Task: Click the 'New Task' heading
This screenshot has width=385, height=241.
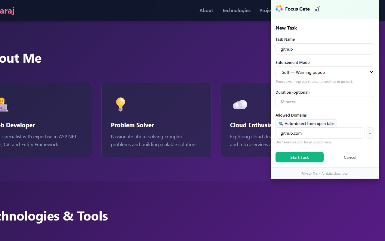Action: pyautogui.click(x=286, y=28)
